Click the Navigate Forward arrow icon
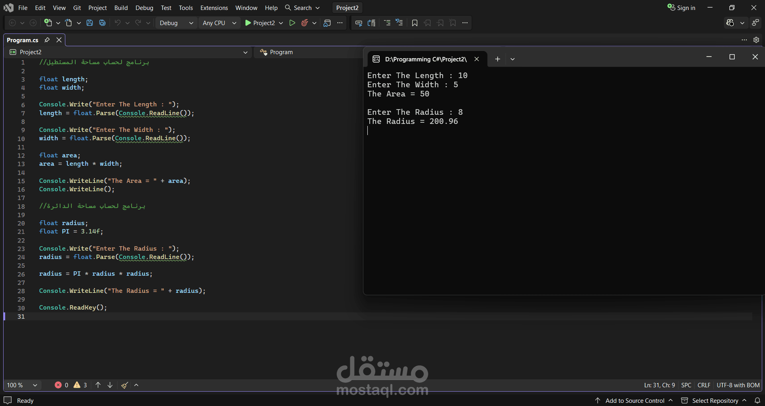765x406 pixels. 33,23
